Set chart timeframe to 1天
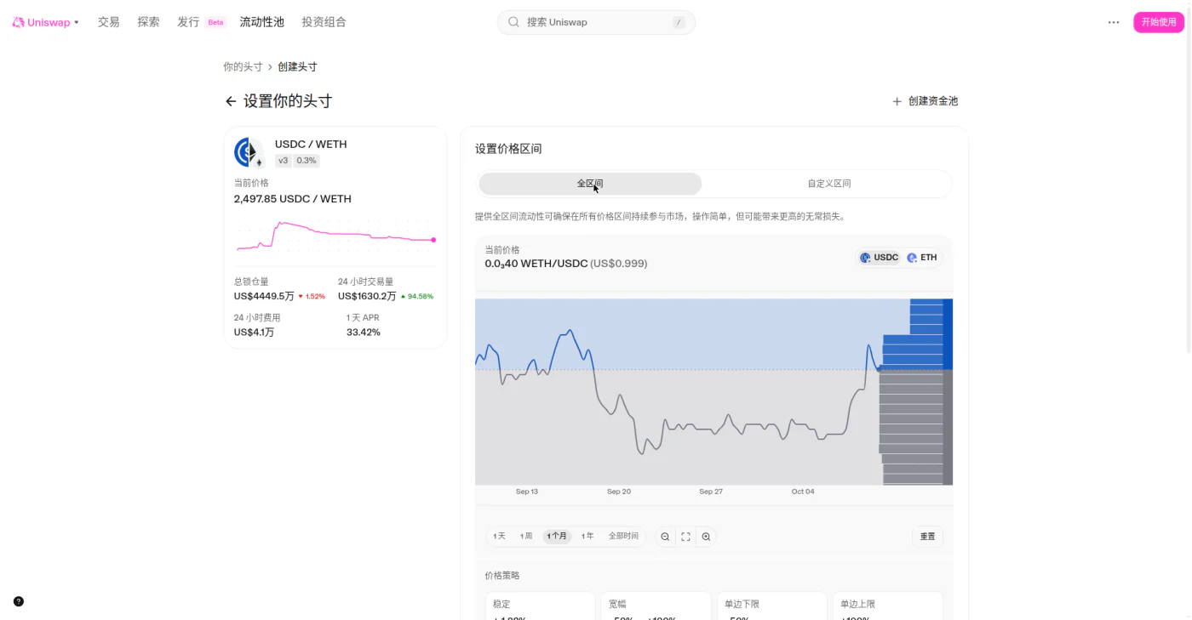The image size is (1192, 620). 500,537
